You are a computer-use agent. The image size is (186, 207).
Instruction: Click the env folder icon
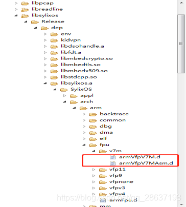click(54, 34)
